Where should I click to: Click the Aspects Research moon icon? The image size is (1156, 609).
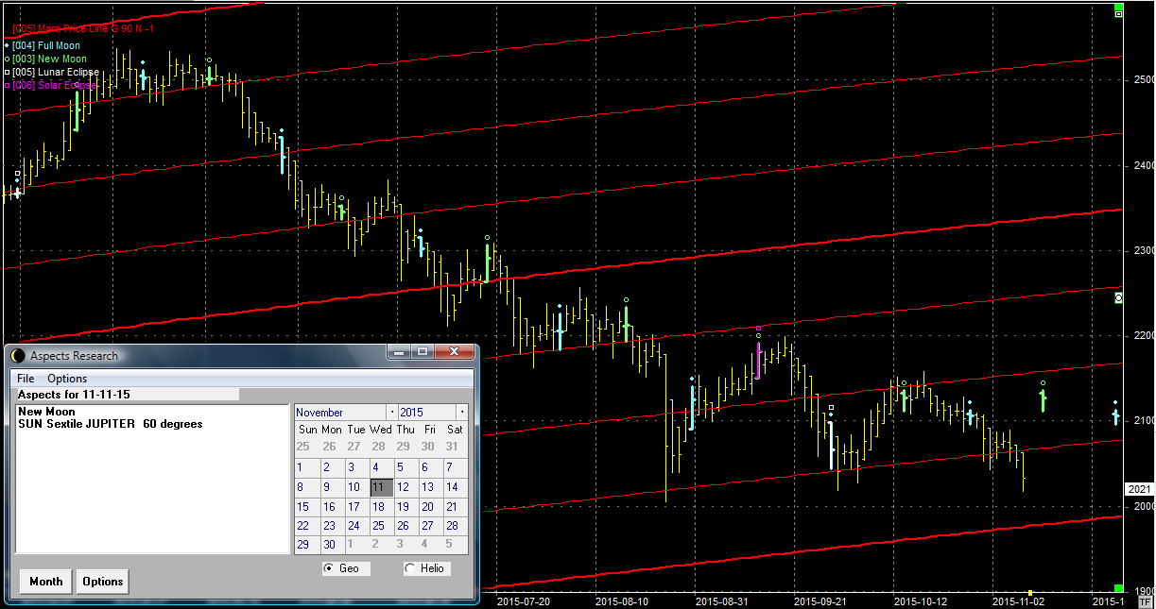point(18,356)
